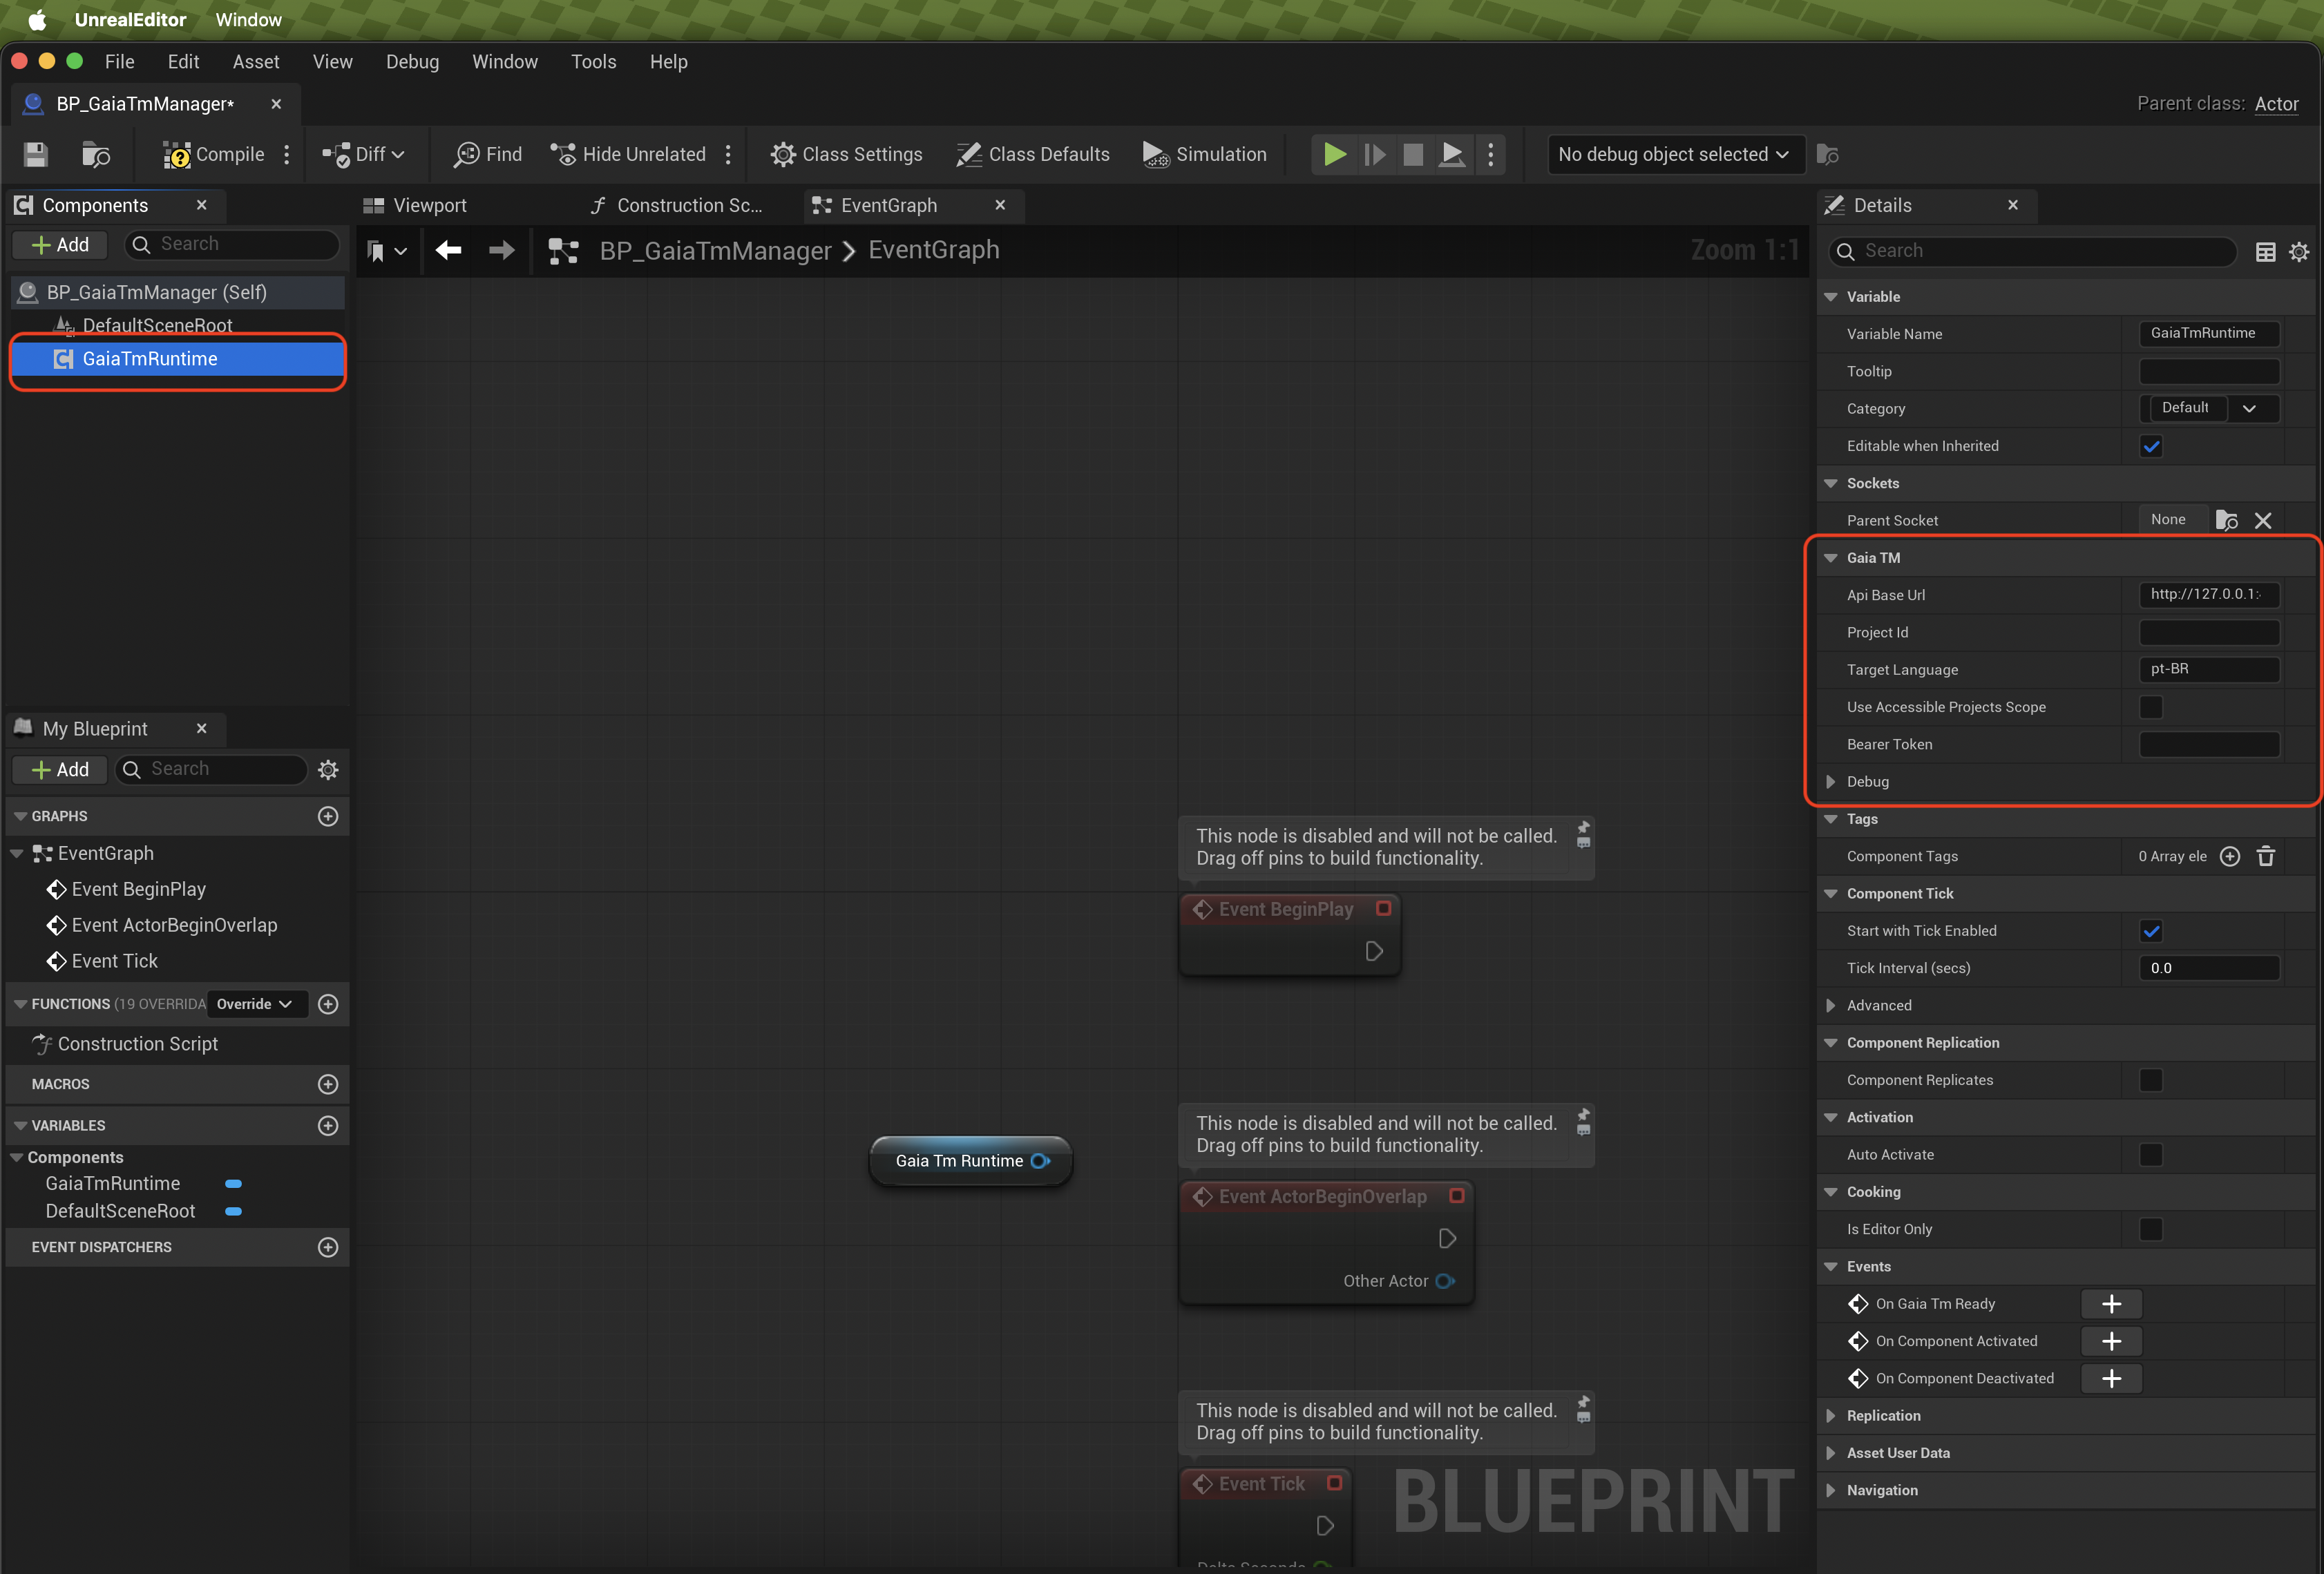
Task: Open Class Settings
Action: click(846, 154)
